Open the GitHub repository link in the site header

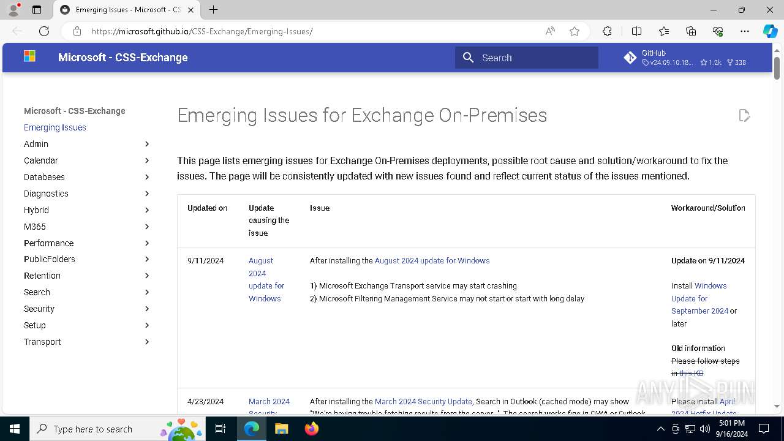click(685, 58)
